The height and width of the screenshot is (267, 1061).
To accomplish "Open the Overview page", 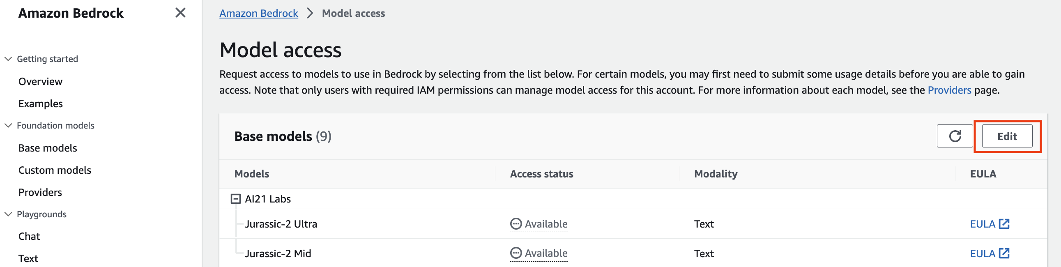I will pyautogui.click(x=40, y=82).
